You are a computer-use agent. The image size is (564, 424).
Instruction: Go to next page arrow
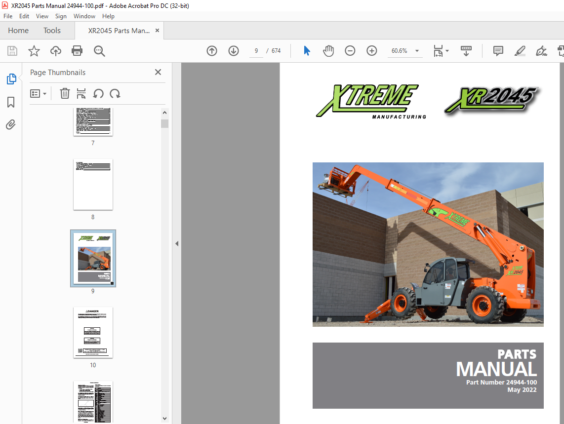click(x=234, y=51)
